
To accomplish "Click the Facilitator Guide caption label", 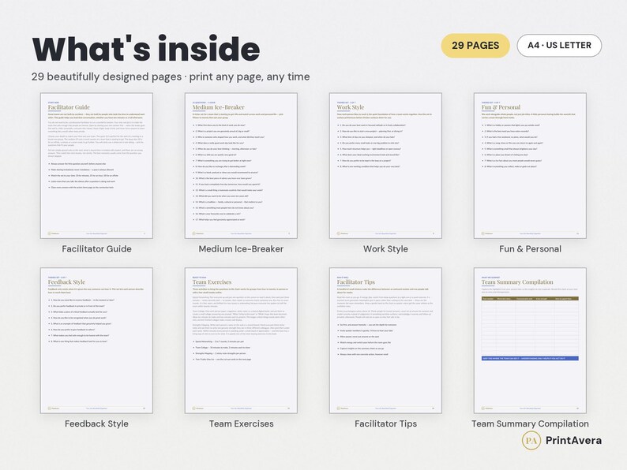I will pyautogui.click(x=97, y=248).
